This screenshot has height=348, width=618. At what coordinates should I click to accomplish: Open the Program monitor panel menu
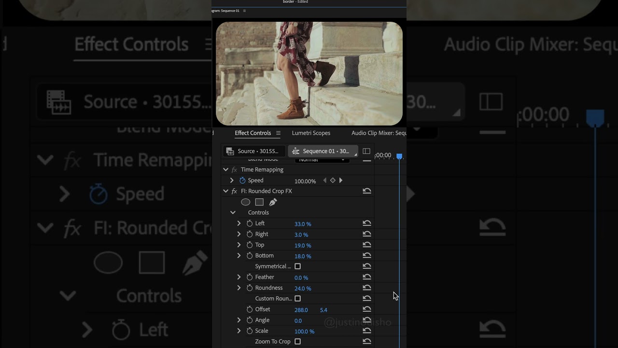pos(245,11)
